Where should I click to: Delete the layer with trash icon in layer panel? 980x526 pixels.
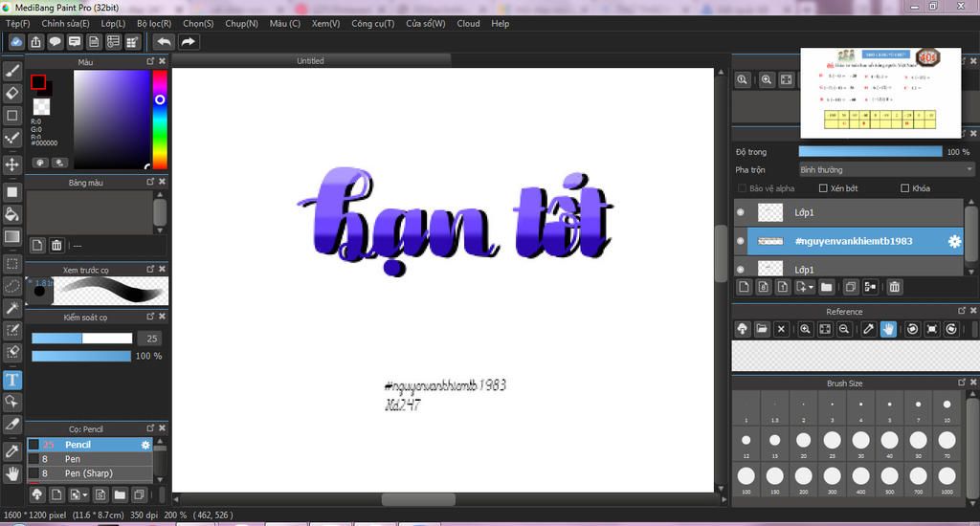coord(895,287)
